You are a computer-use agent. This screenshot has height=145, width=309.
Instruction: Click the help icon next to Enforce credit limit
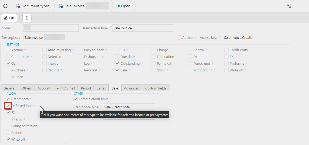(110, 99)
